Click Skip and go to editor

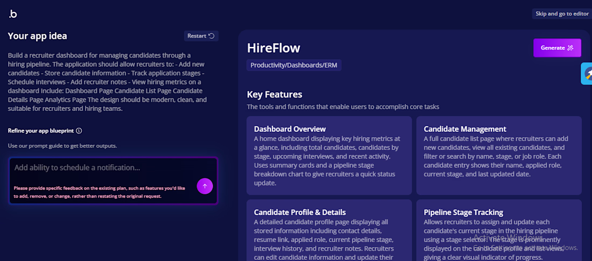pos(562,13)
